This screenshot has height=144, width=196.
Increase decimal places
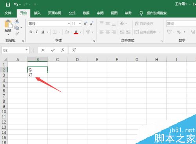coord(193,32)
